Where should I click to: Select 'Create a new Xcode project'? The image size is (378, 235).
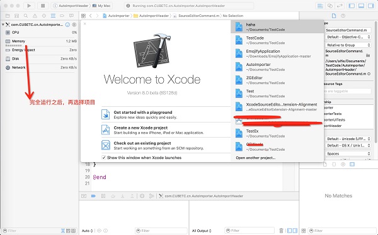point(166,130)
